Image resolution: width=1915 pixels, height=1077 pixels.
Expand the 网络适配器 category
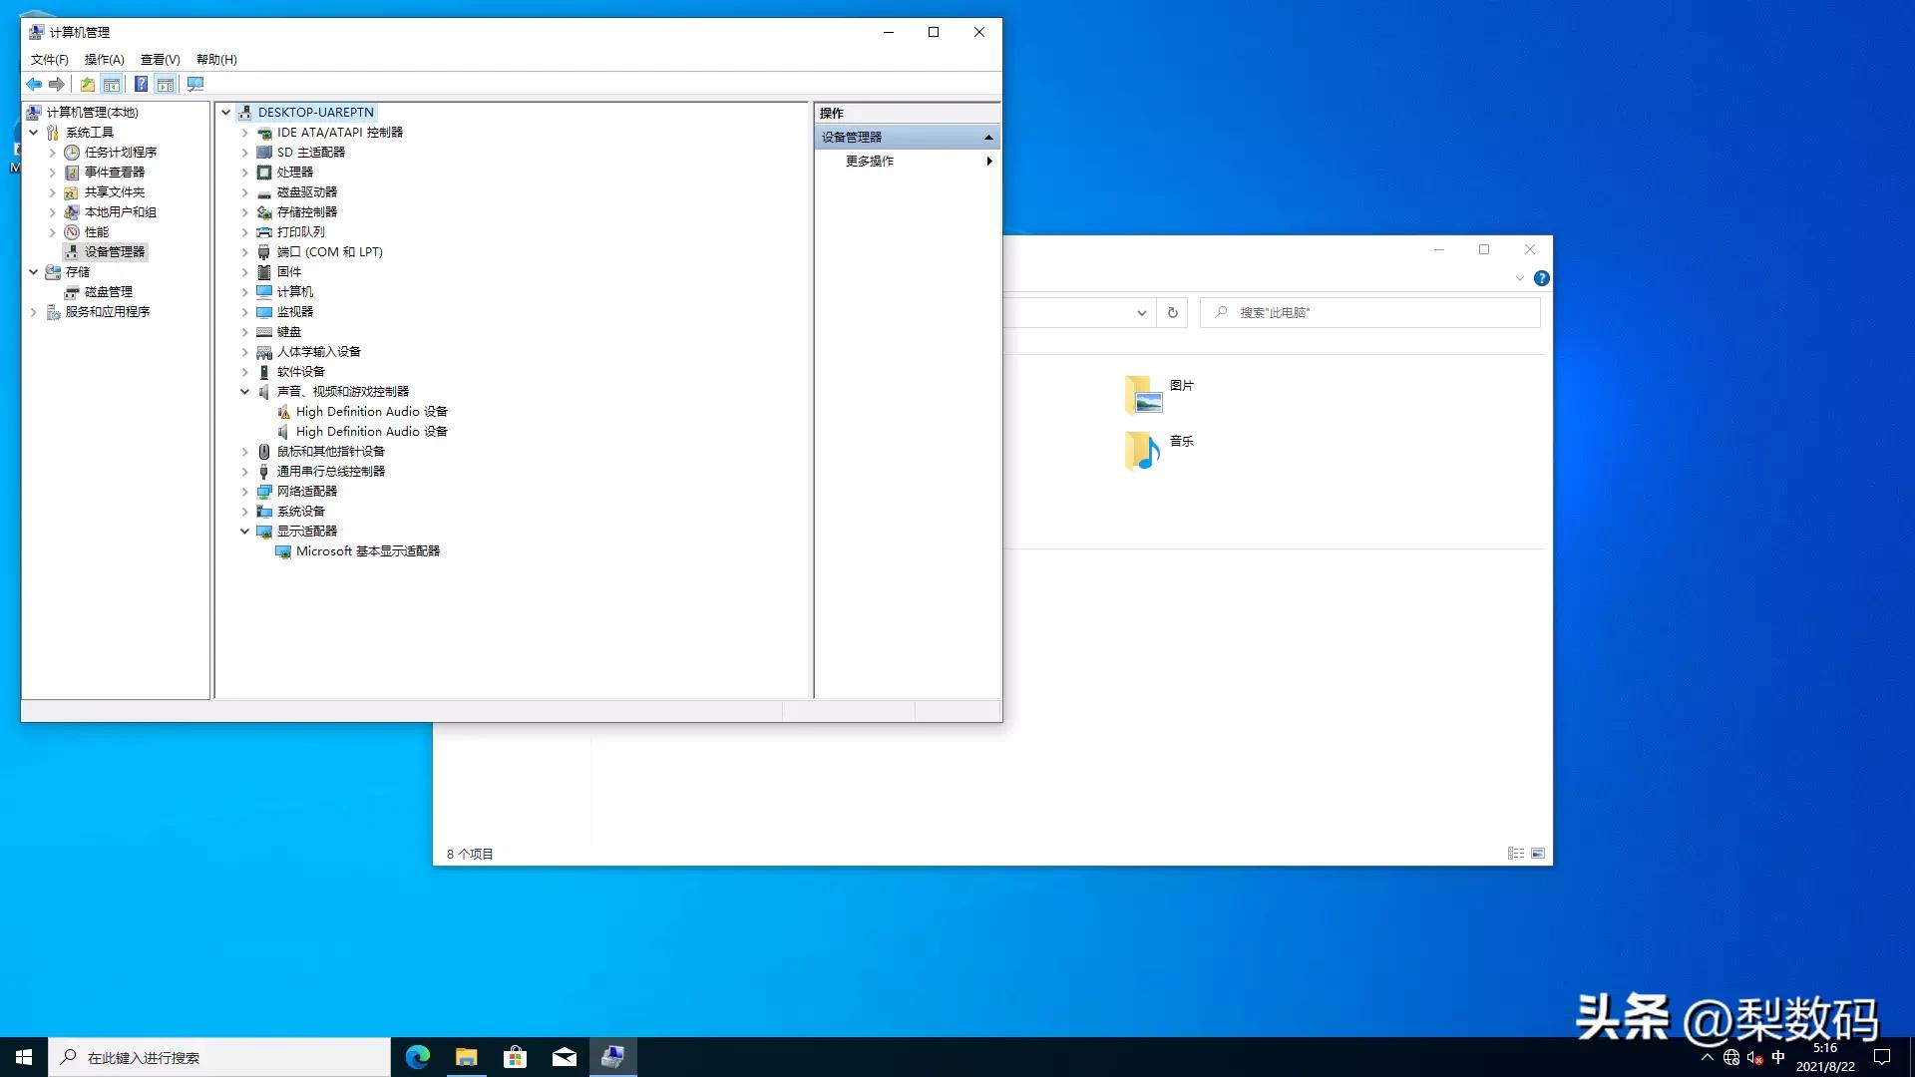pyautogui.click(x=244, y=491)
